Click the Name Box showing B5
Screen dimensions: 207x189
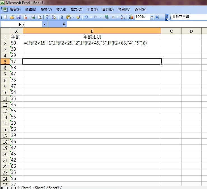pos(21,24)
